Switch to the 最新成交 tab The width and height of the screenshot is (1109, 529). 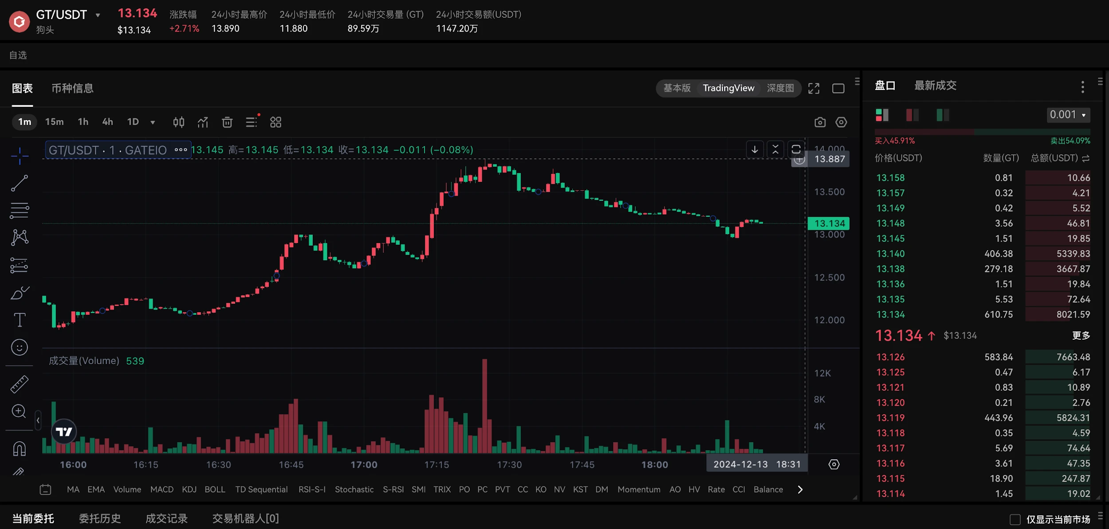pos(935,86)
